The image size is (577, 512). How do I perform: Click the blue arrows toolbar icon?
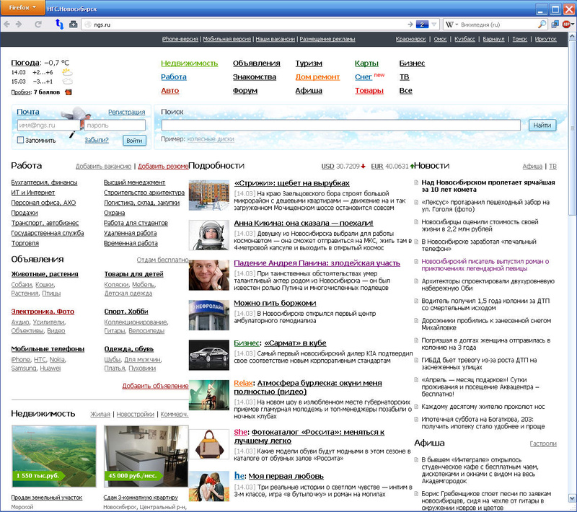pos(59,25)
